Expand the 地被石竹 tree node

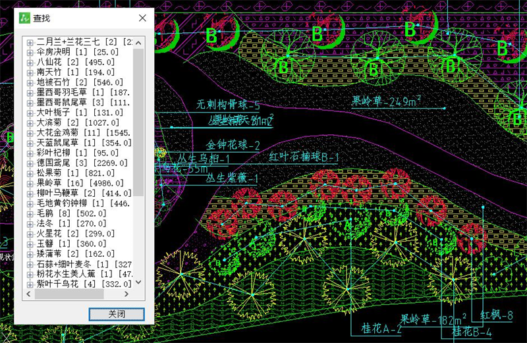pos(30,83)
